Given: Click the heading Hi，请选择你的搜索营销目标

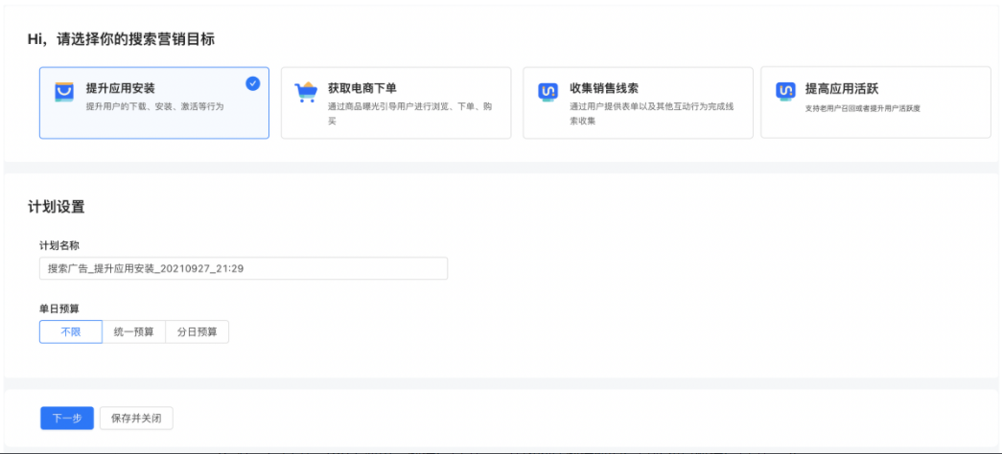Looking at the screenshot, I should click(121, 39).
